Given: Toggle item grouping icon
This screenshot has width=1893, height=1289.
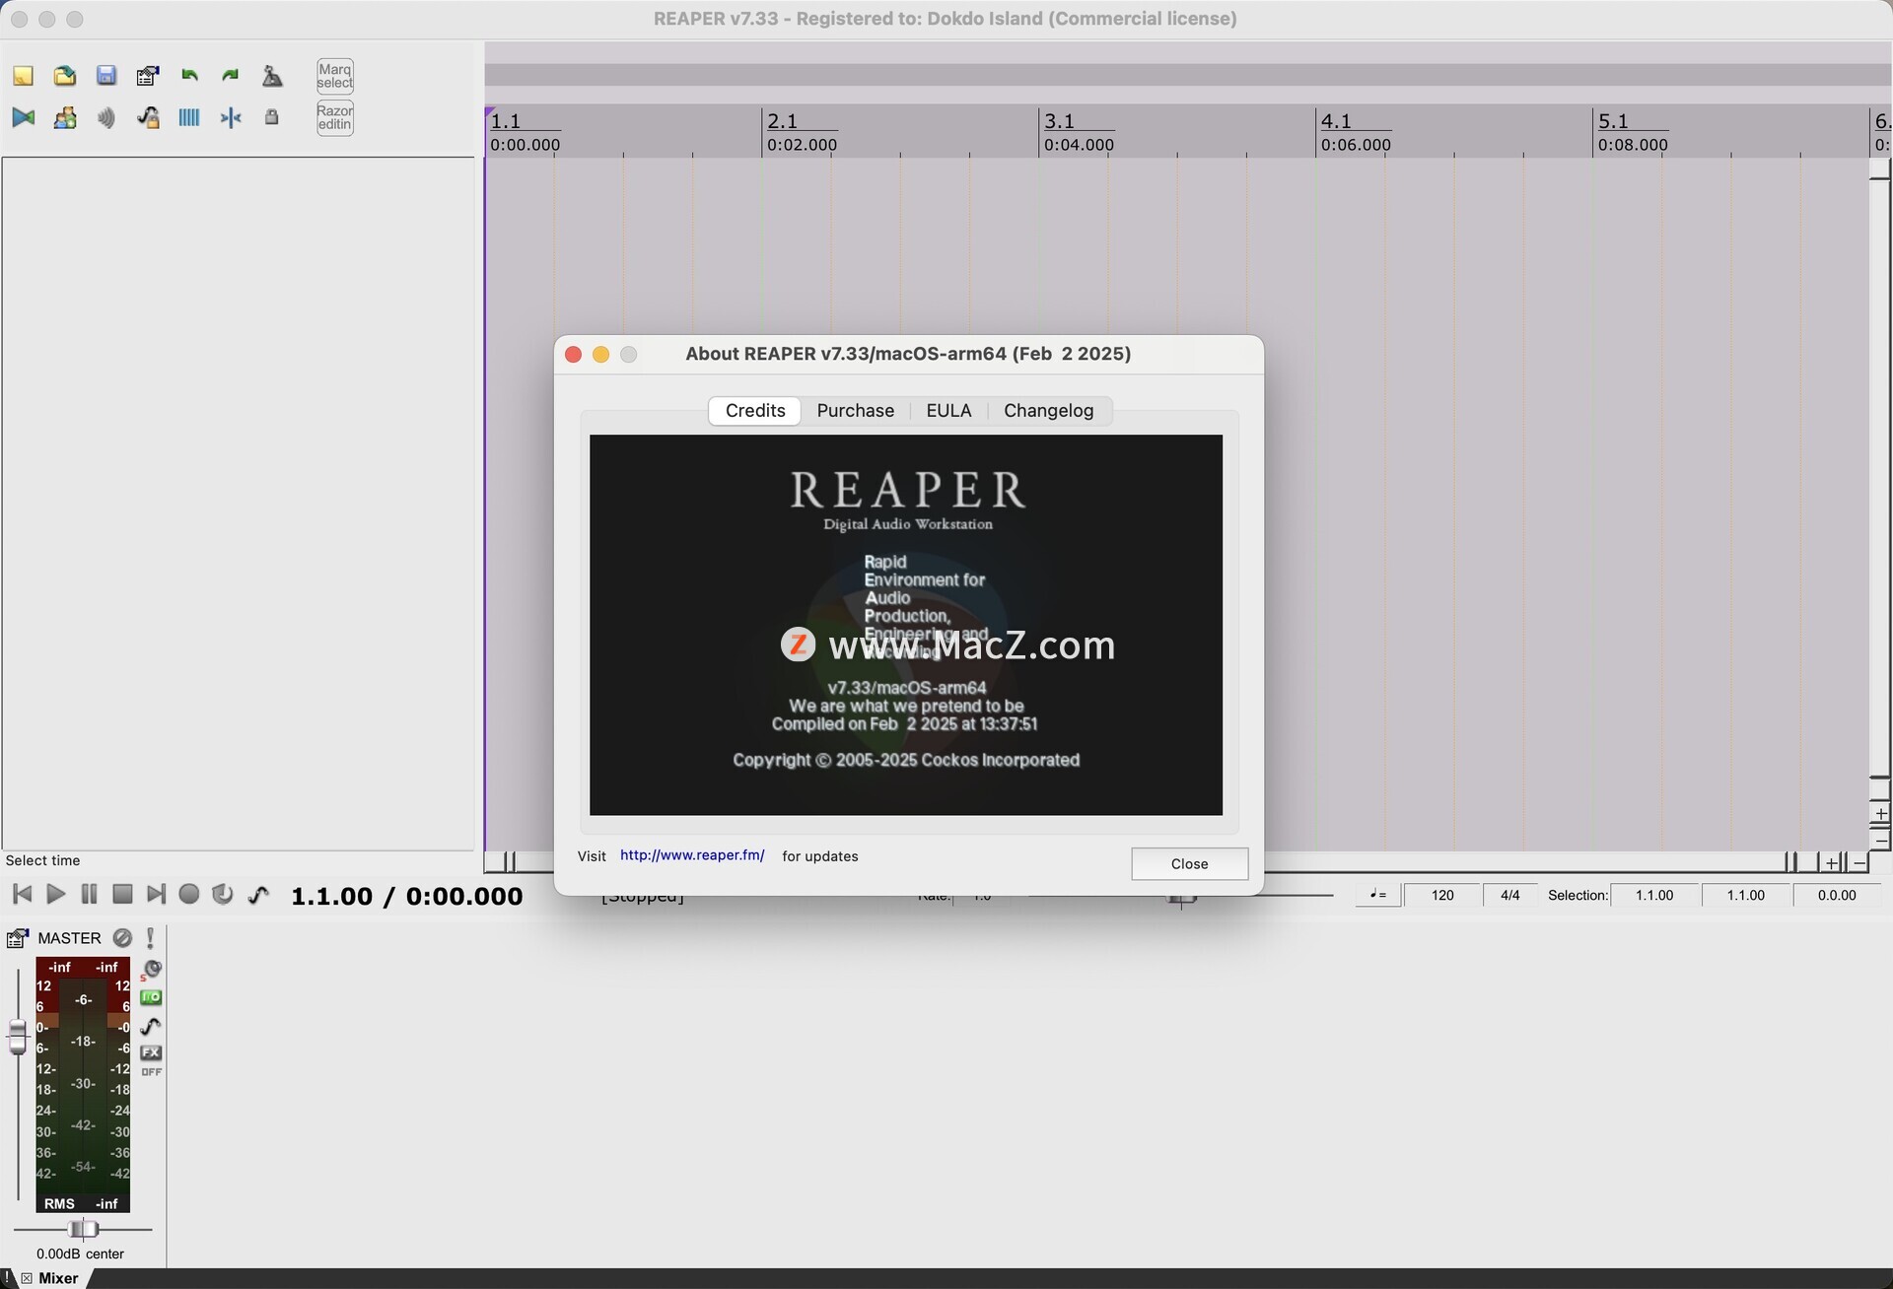Looking at the screenshot, I should (x=65, y=118).
